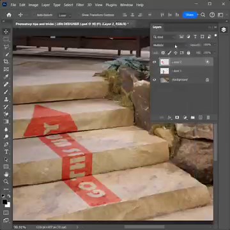Click the background color swatch

point(8,205)
